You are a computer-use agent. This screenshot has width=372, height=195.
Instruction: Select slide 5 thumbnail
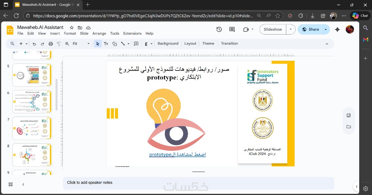coord(32,75)
